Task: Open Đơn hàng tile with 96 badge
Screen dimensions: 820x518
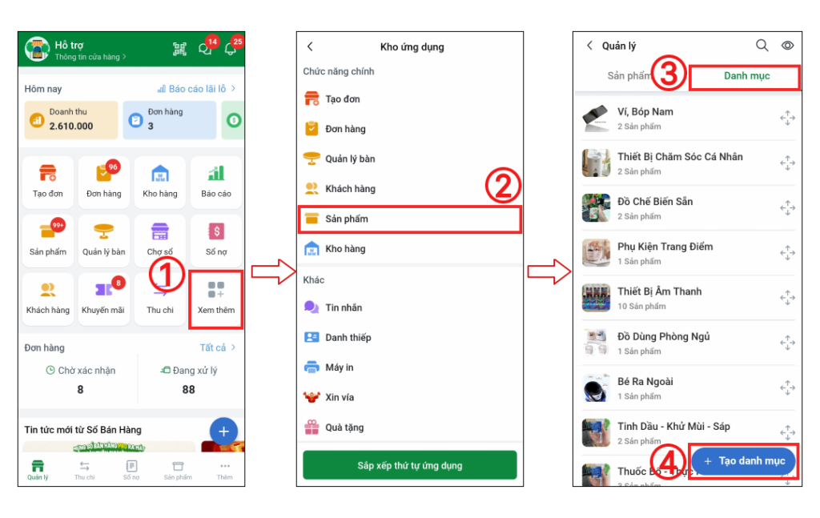Action: coord(103,182)
